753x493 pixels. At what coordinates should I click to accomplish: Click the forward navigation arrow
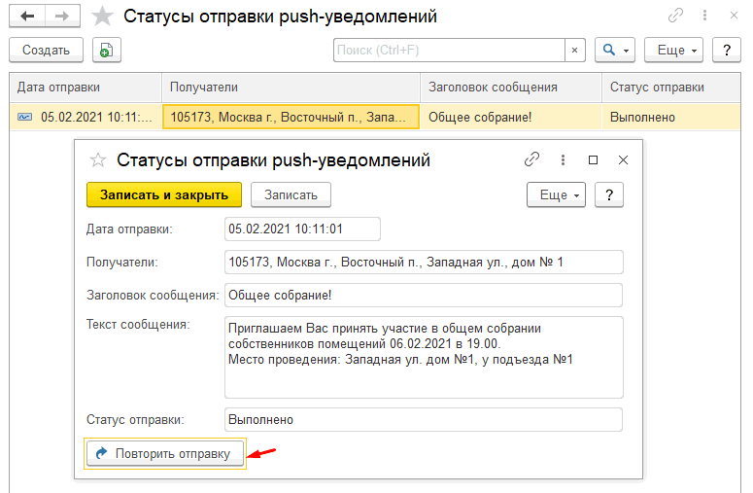tap(61, 17)
